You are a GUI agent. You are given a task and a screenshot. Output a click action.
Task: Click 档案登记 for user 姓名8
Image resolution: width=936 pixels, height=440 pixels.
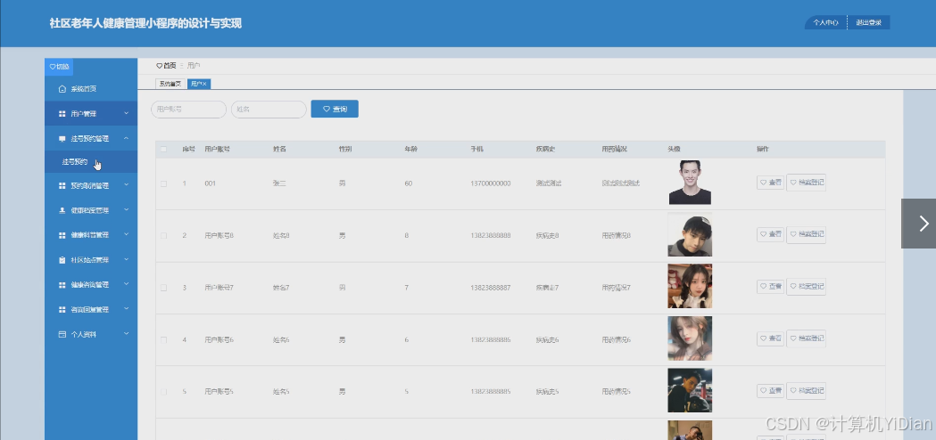tap(806, 235)
